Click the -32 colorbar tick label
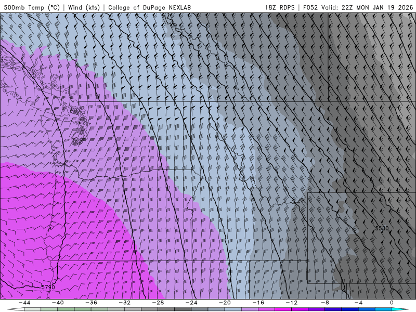This screenshot has width=416, height=312. coord(124,303)
